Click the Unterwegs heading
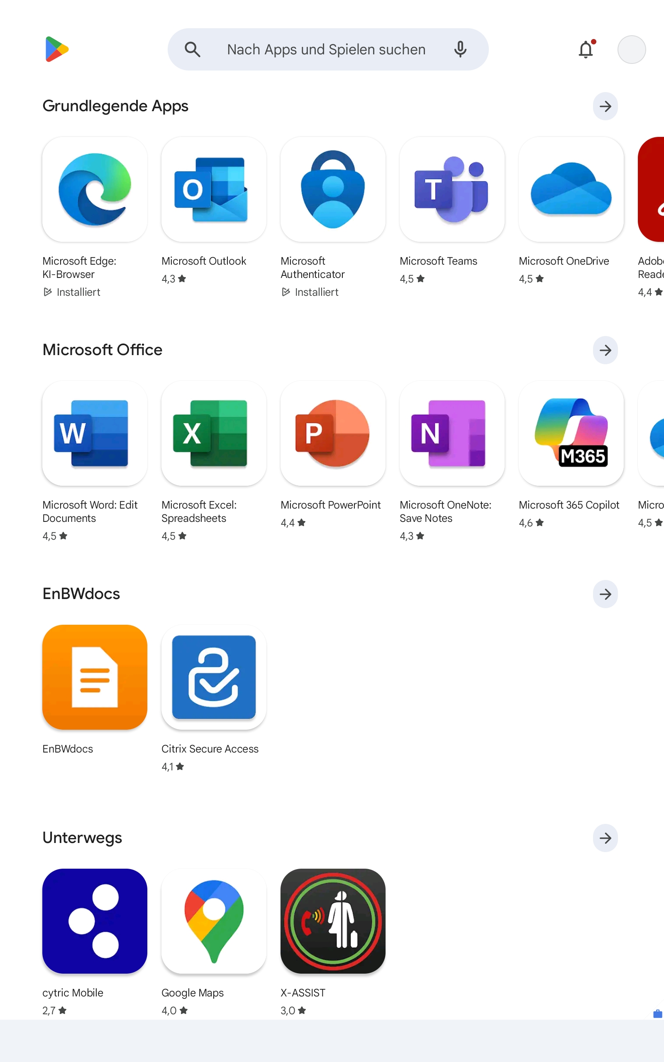The width and height of the screenshot is (664, 1062). coord(82,838)
